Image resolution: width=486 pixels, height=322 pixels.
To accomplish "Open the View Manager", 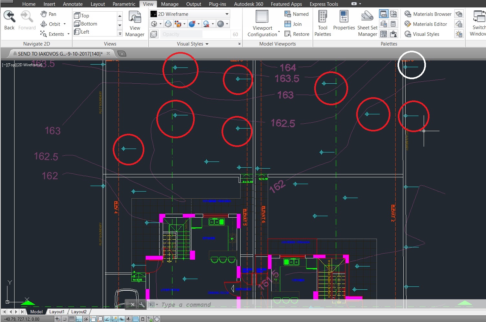I will click(x=135, y=23).
